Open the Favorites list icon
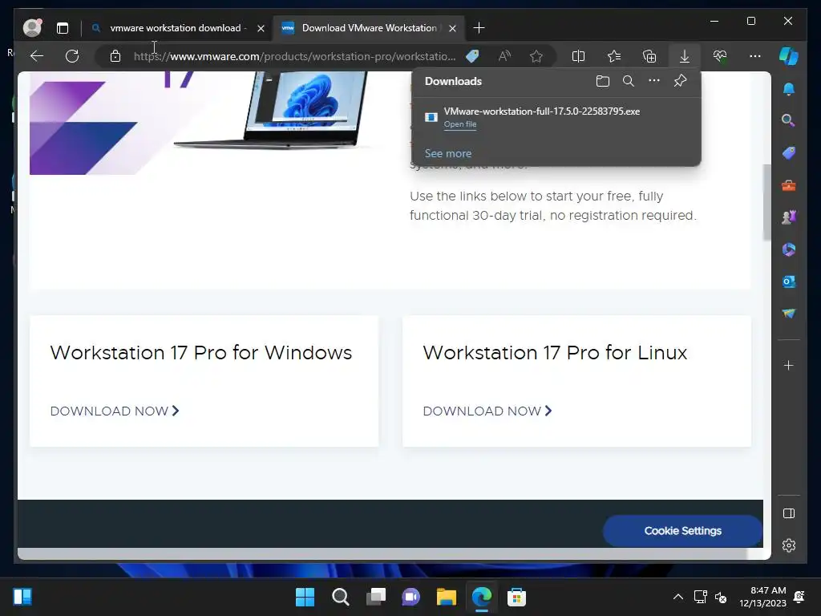This screenshot has width=821, height=616. click(613, 56)
